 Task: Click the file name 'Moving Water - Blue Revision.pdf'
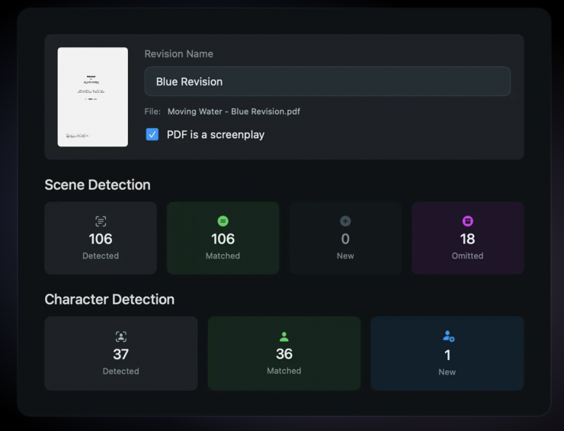coord(234,111)
